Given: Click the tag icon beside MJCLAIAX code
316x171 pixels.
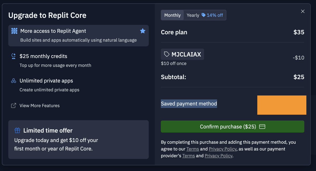Looking at the screenshot, I should point(167,54).
